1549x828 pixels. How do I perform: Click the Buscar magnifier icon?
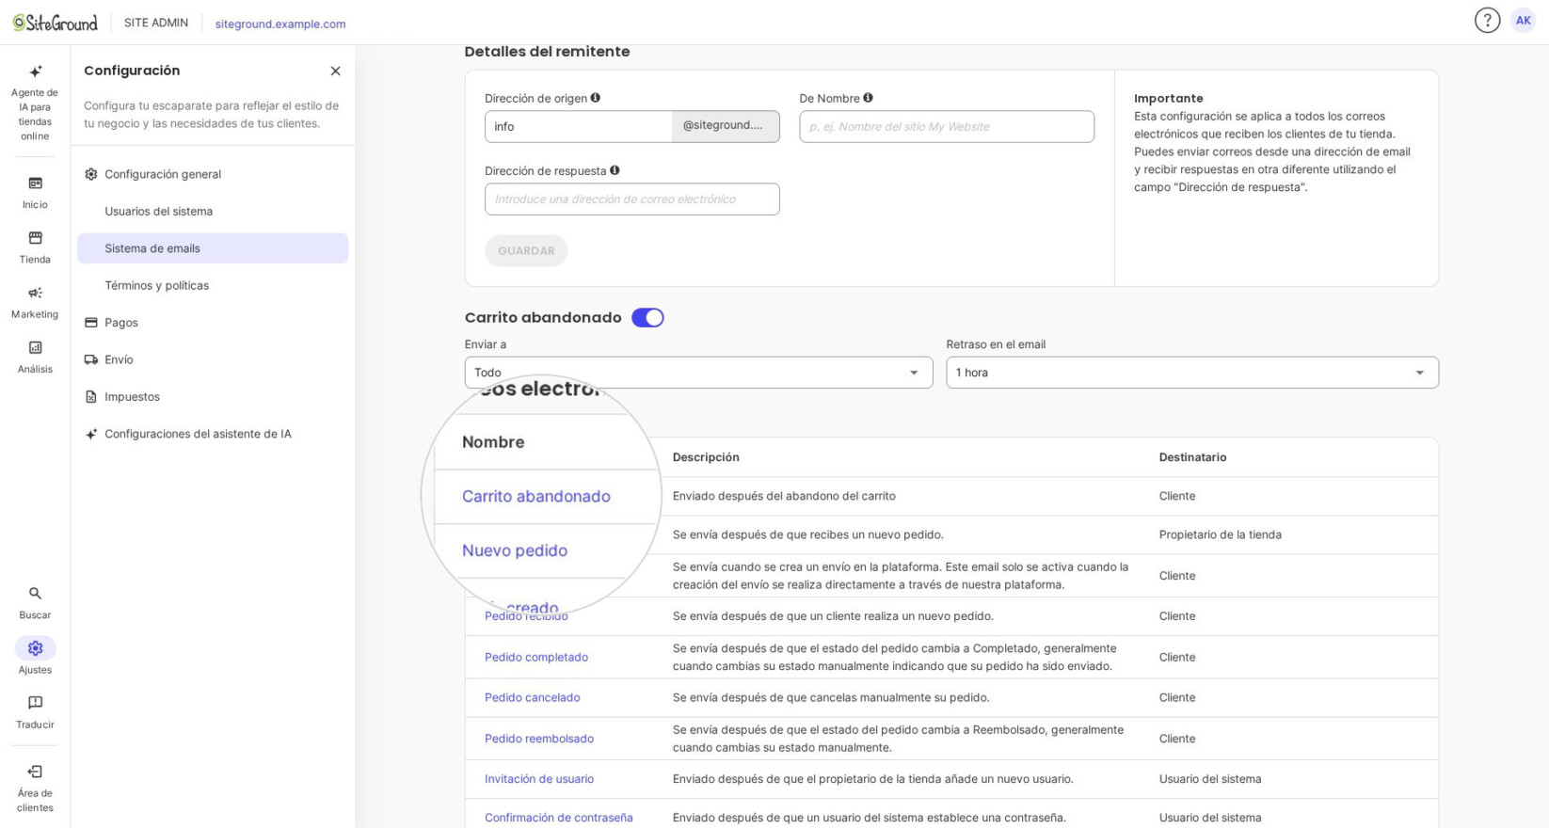pos(35,594)
